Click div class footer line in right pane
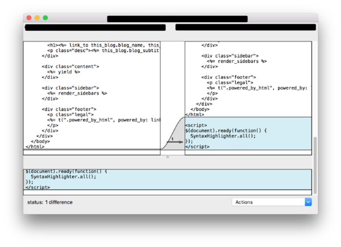 [x=228, y=77]
